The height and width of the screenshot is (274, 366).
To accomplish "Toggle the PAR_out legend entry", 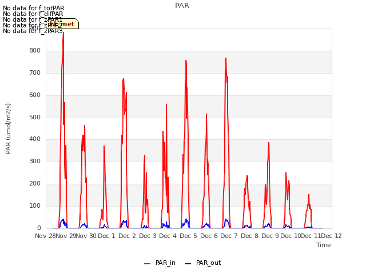I will point(202,263).
